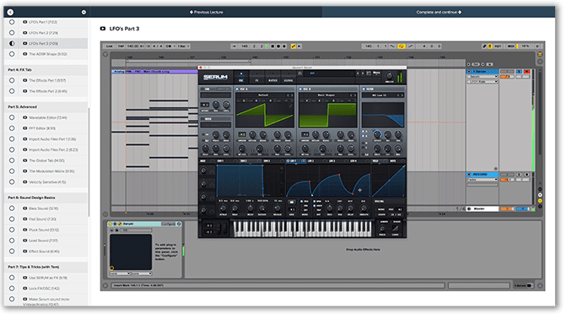
Task: Open lecture LFO's Part 1
Action: (x=43, y=22)
